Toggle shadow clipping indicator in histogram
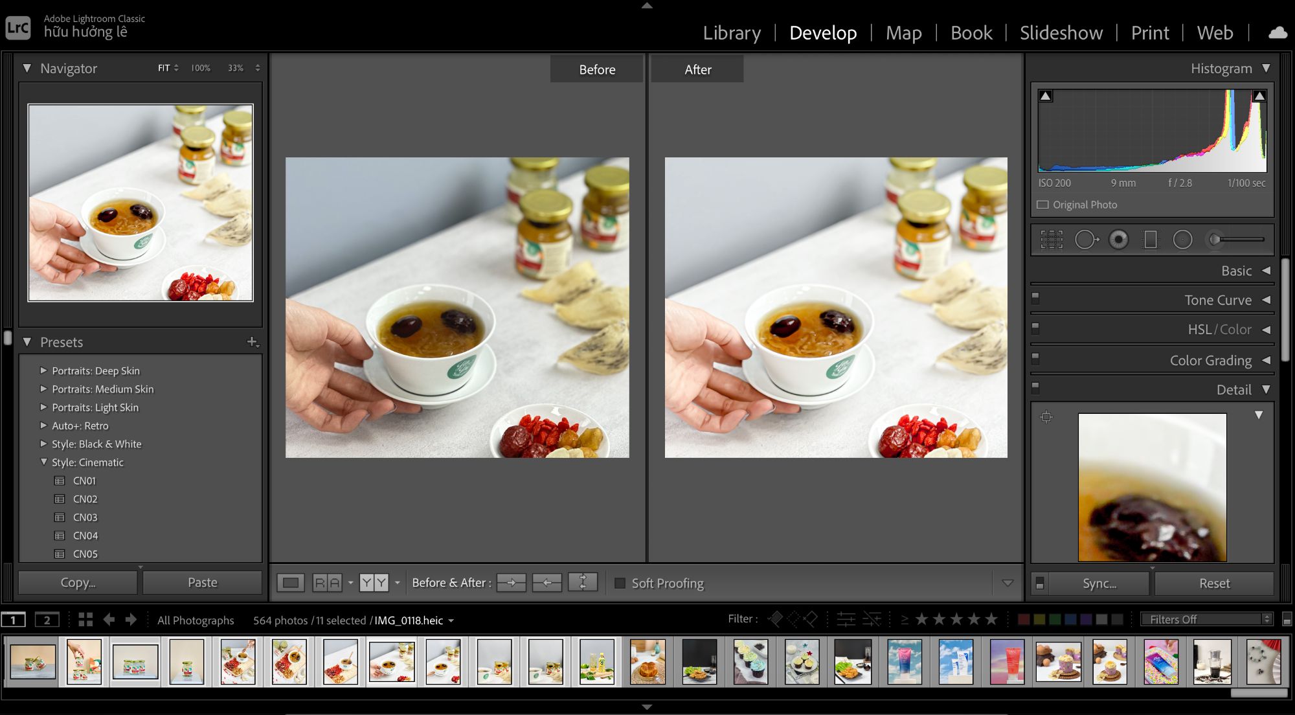 click(1046, 96)
